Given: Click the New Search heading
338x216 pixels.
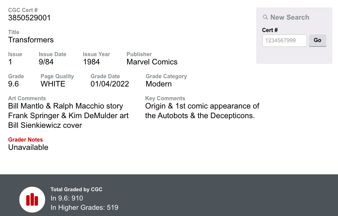Looking at the screenshot, I should [x=289, y=17].
